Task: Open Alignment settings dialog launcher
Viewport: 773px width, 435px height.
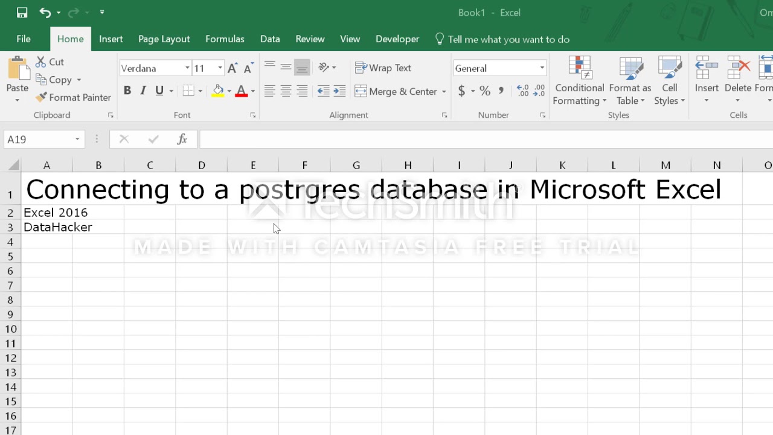Action: 444,115
